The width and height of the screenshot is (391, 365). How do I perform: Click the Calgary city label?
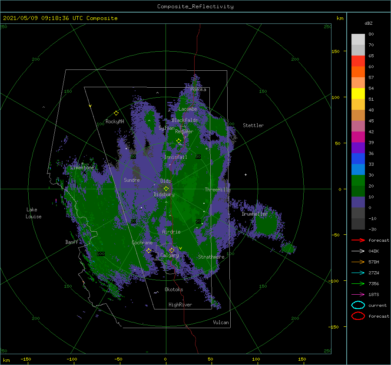click(169, 255)
